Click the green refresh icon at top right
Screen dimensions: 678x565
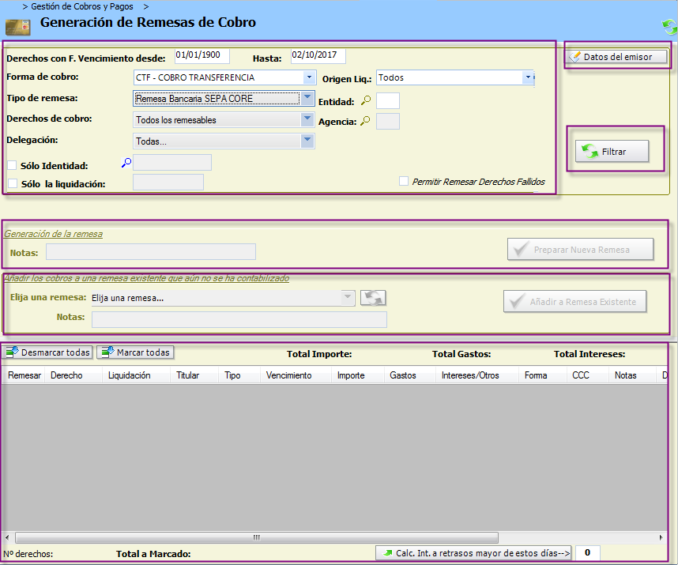669,27
